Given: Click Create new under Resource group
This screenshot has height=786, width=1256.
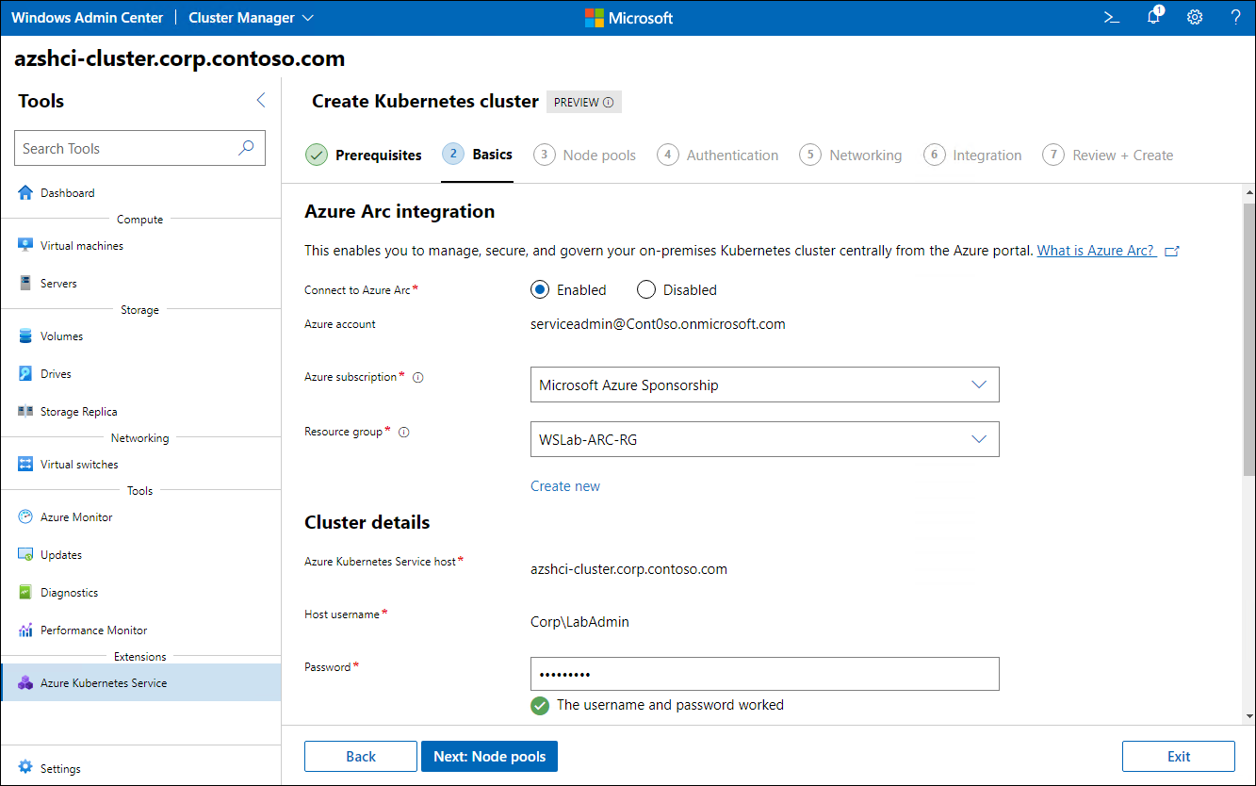Looking at the screenshot, I should click(564, 485).
